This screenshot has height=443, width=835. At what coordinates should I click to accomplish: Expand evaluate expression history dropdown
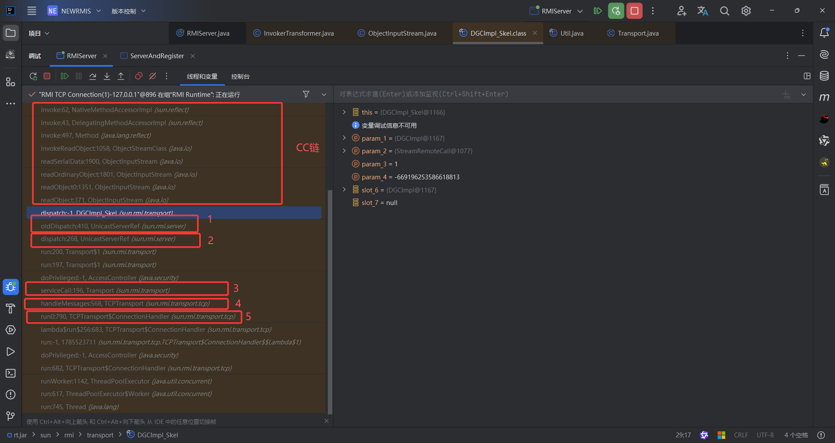tap(804, 94)
